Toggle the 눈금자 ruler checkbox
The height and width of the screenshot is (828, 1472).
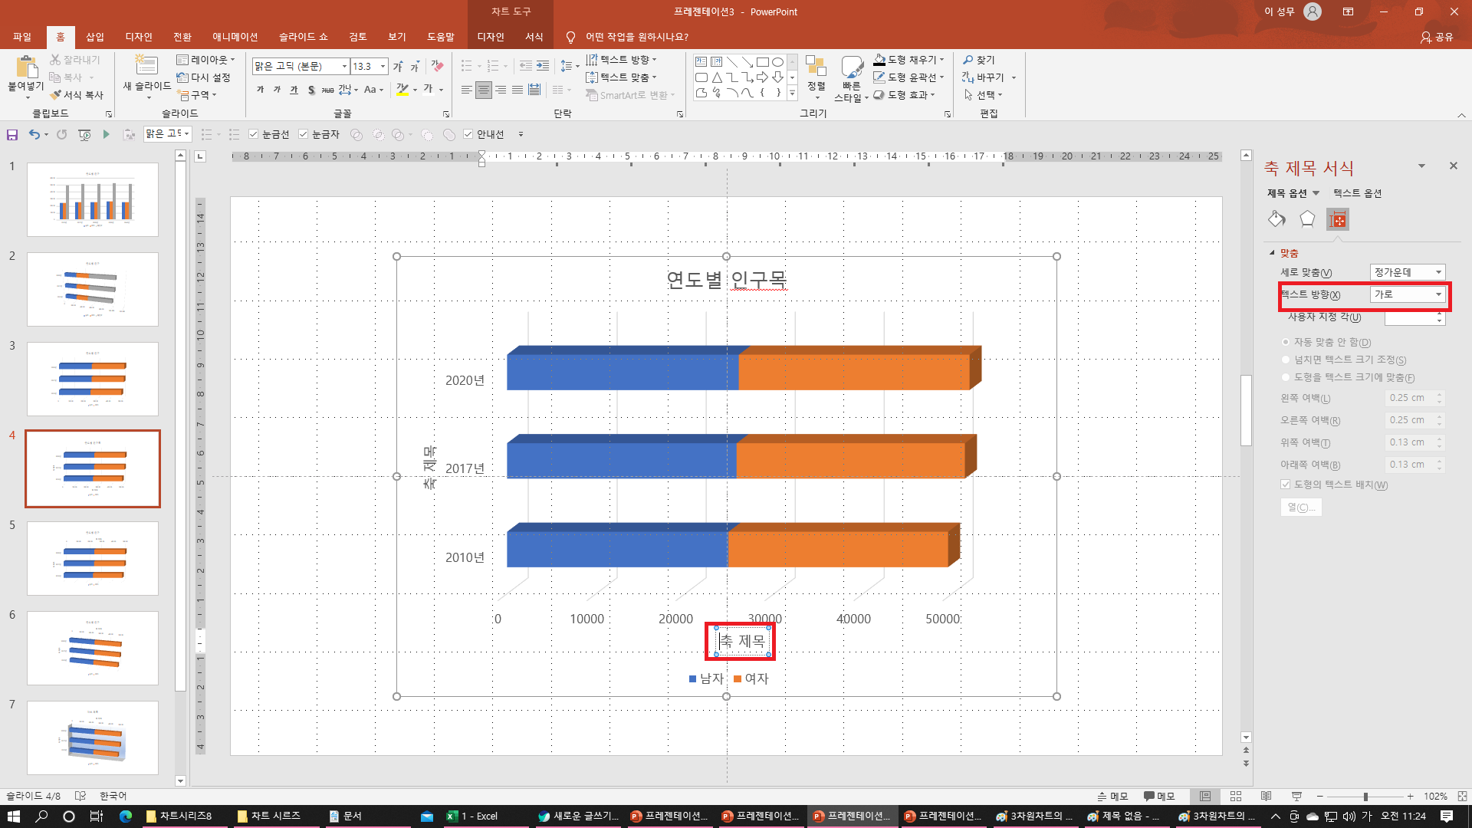pyautogui.click(x=304, y=134)
